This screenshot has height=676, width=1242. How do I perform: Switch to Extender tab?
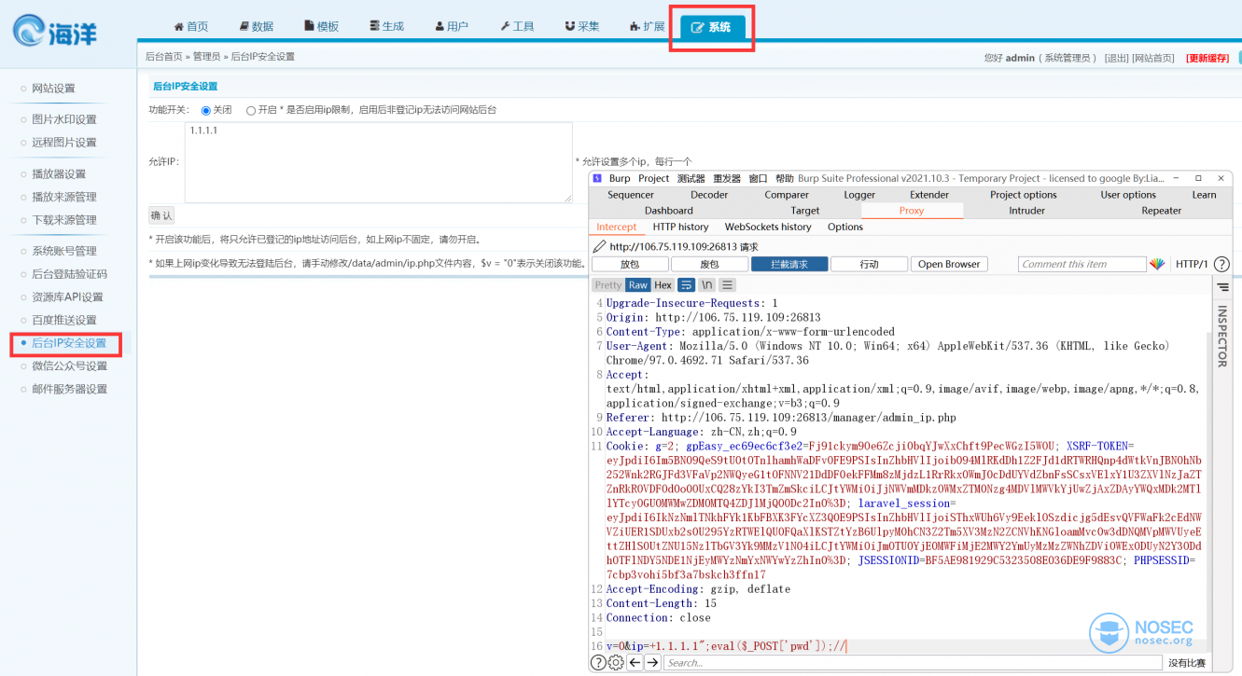pos(929,195)
